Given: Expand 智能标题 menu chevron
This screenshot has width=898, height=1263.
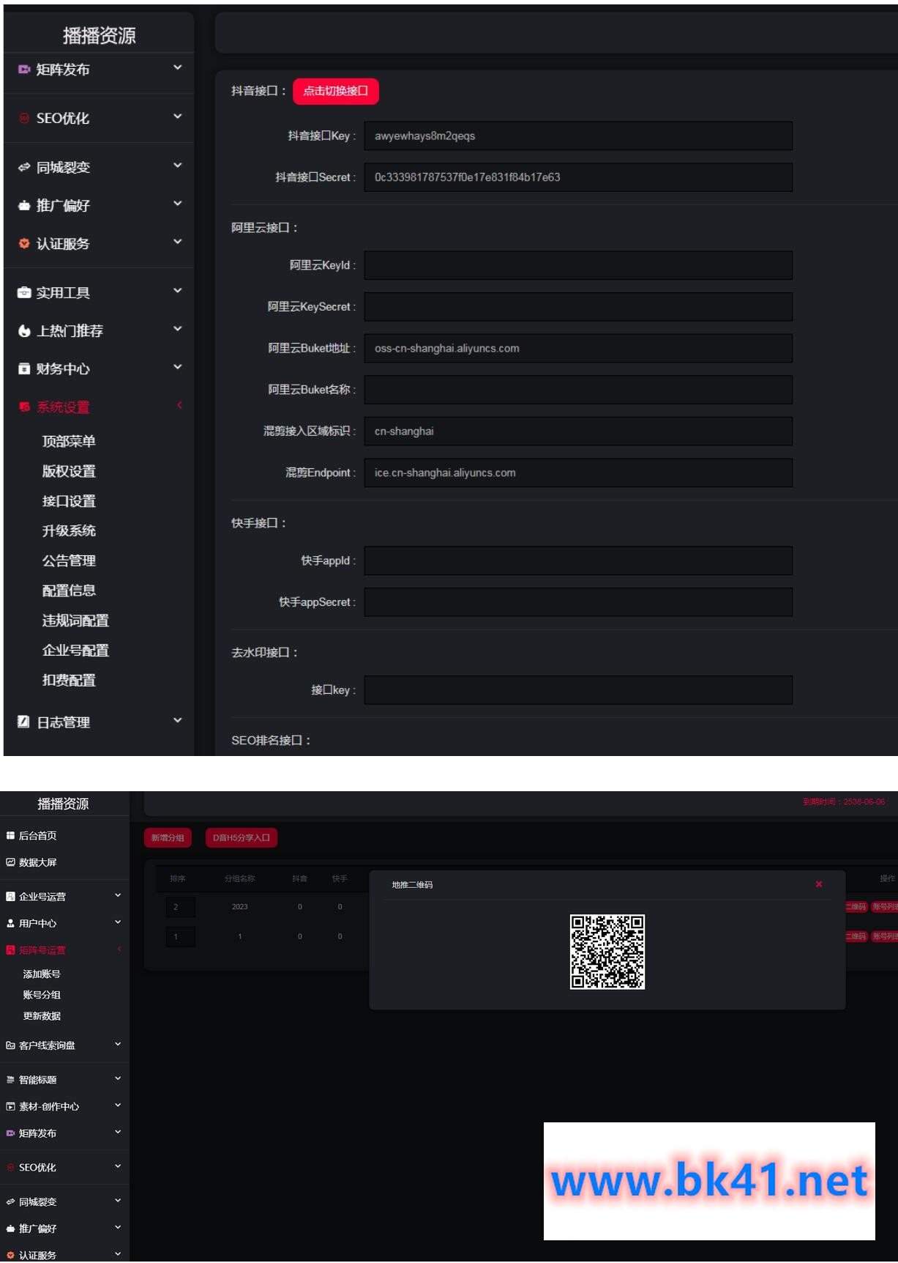Looking at the screenshot, I should click(x=118, y=1078).
